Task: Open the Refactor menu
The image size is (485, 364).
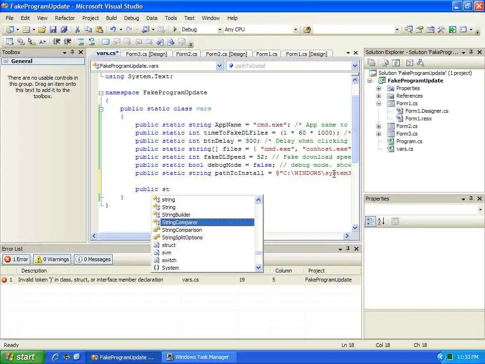Action: pos(65,18)
